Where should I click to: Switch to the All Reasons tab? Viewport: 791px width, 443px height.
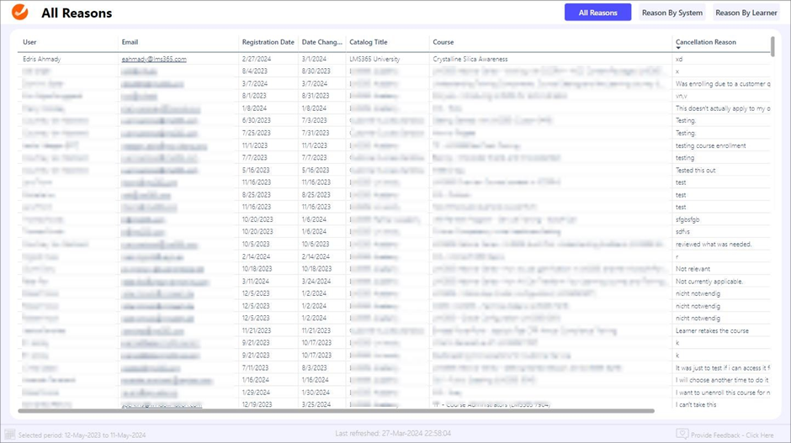pyautogui.click(x=597, y=13)
